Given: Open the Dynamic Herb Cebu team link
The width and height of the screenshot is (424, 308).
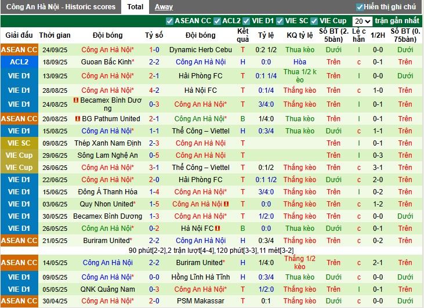Looking at the screenshot, I should coord(200,50).
